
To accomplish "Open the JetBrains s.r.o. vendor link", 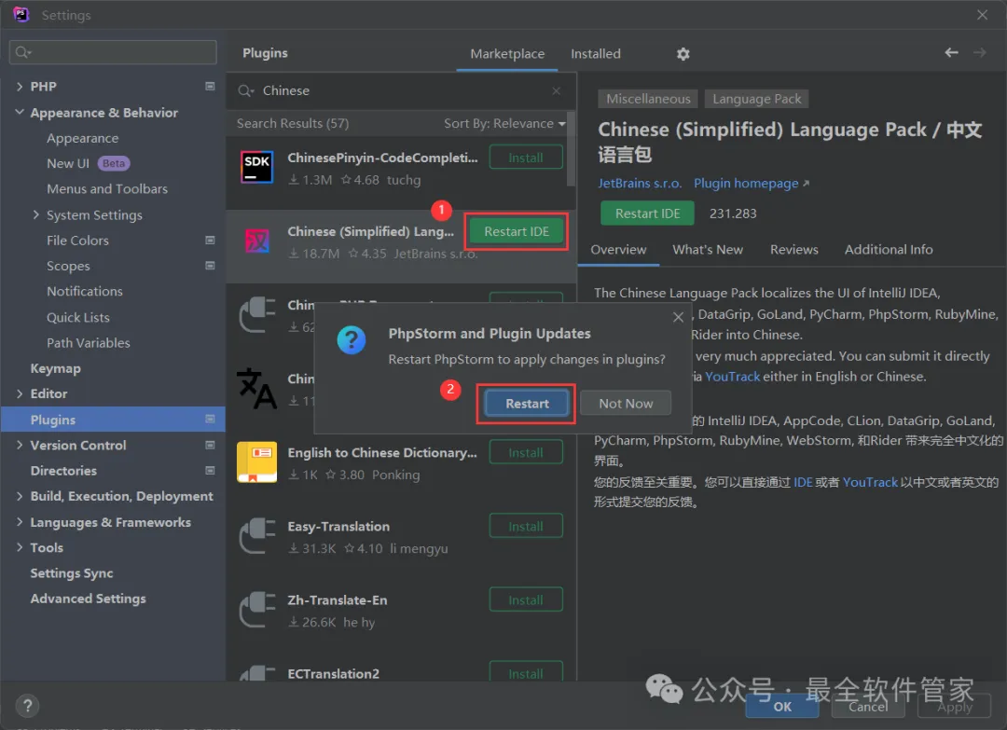I will click(x=640, y=183).
